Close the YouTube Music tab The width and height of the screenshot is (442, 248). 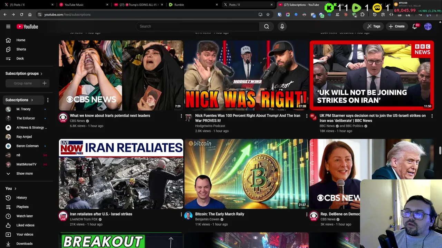coord(107,5)
